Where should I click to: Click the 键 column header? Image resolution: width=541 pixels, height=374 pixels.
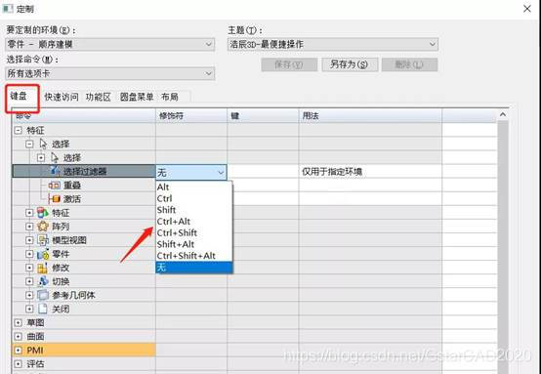(263, 115)
